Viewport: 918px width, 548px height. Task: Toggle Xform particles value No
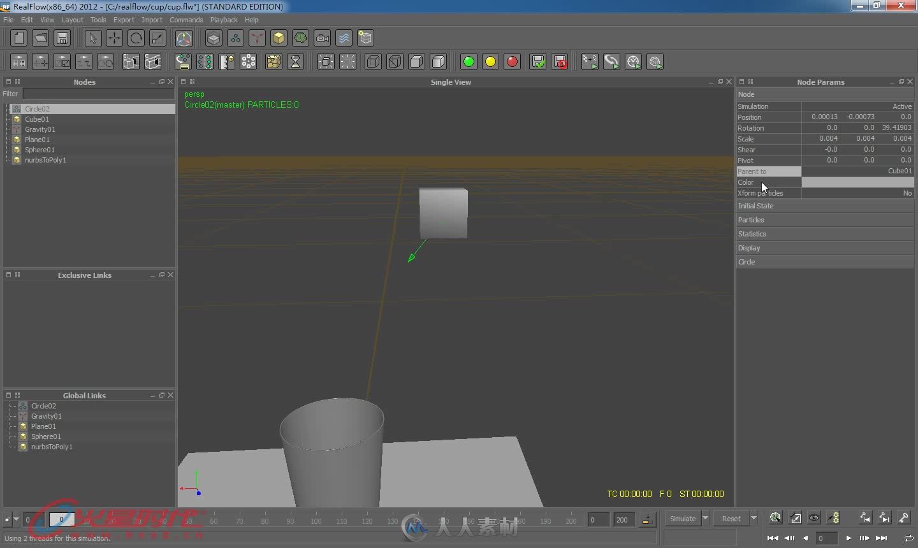[x=857, y=193]
